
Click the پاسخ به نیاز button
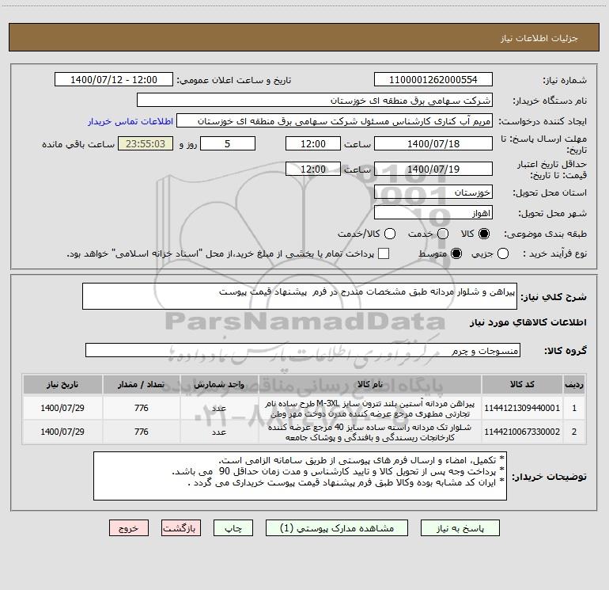coord(460,528)
